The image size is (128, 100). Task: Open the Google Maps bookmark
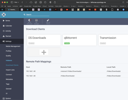[x=37, y=6]
